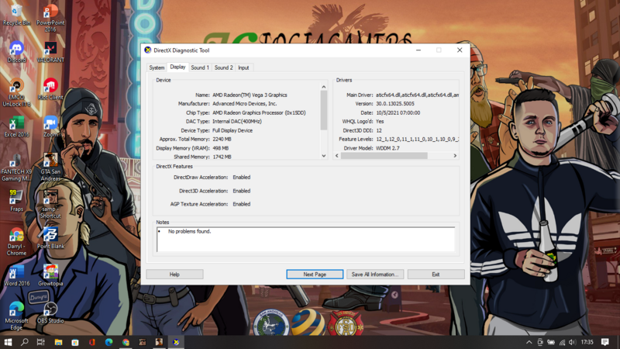This screenshot has height=349, width=620.
Task: Click the Device vertical scrollbar thumb
Action: pos(324,110)
